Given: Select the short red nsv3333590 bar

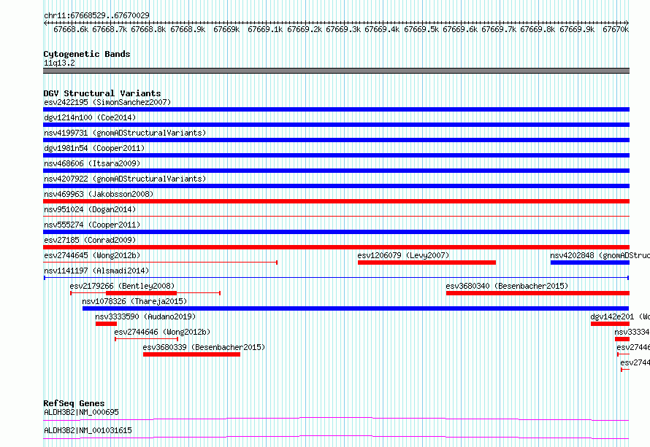Looking at the screenshot, I should [106, 324].
